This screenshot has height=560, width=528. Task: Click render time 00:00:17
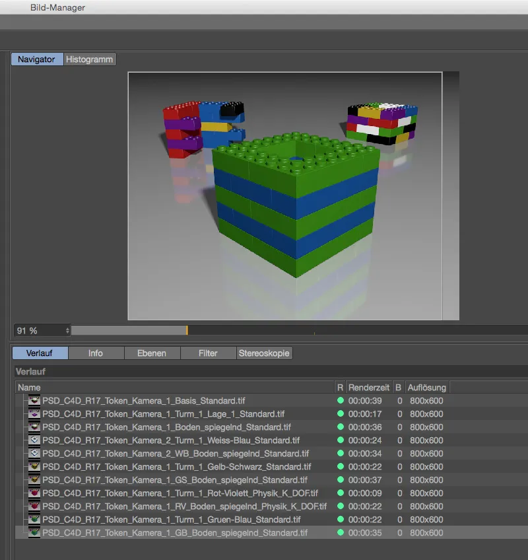pyautogui.click(x=365, y=414)
